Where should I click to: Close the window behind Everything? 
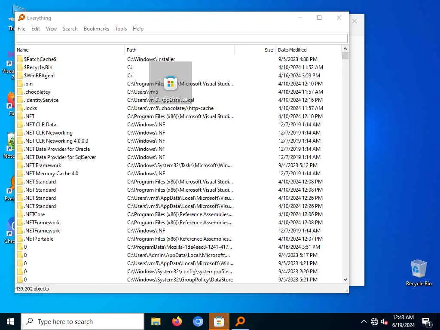[x=354, y=21]
